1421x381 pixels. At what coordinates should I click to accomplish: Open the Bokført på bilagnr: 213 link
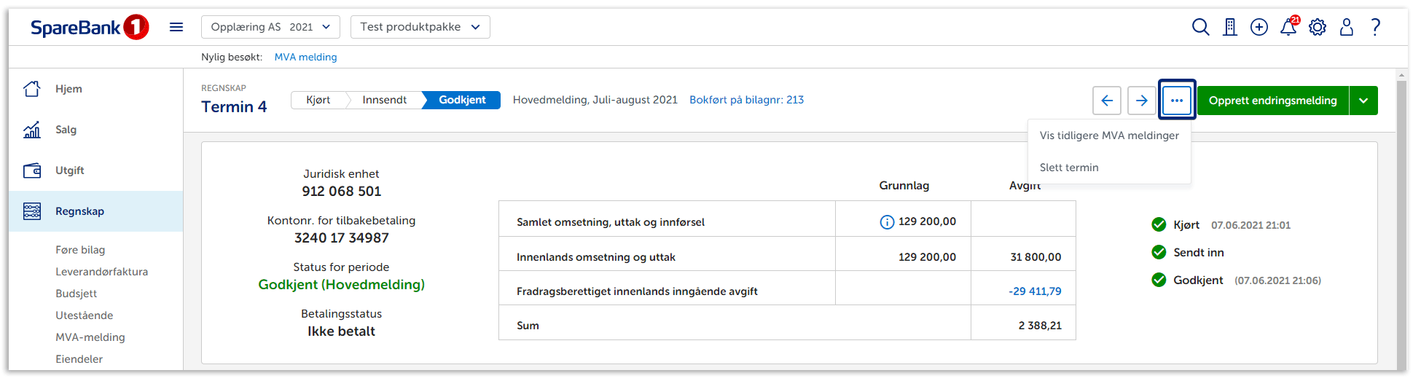click(x=746, y=100)
